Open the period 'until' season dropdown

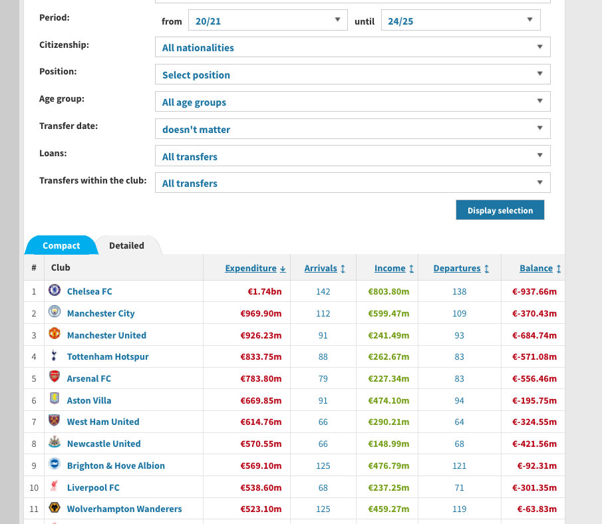click(461, 20)
